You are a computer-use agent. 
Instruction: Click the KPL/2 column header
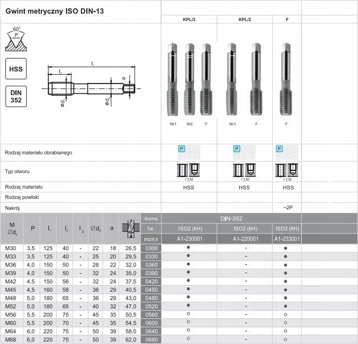click(x=245, y=19)
